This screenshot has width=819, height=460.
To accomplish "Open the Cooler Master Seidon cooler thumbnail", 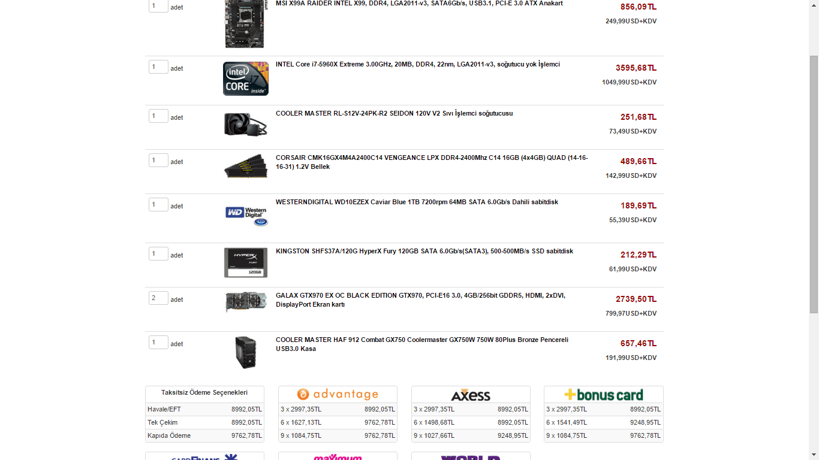I will tap(246, 124).
